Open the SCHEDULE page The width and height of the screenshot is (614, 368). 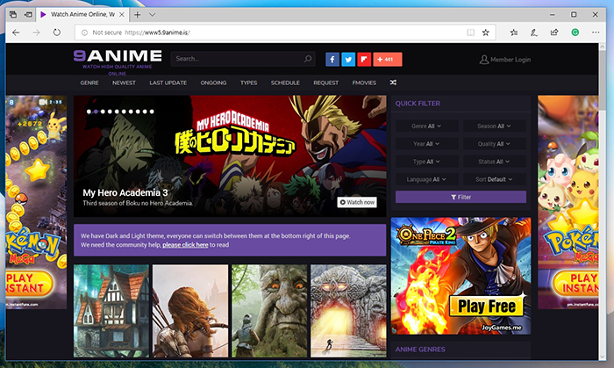pyautogui.click(x=285, y=83)
